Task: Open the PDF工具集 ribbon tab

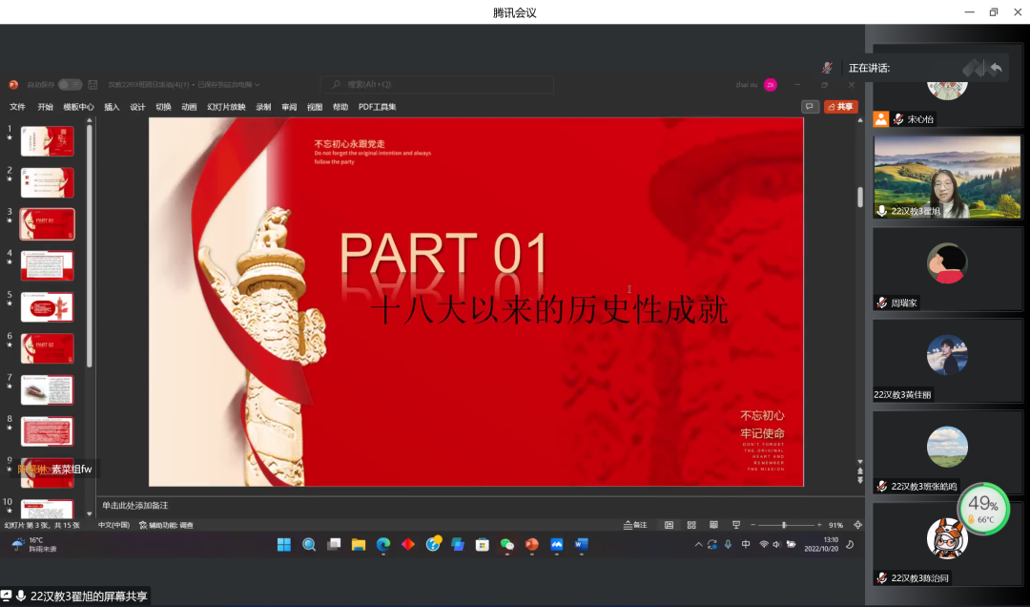Action: [377, 108]
